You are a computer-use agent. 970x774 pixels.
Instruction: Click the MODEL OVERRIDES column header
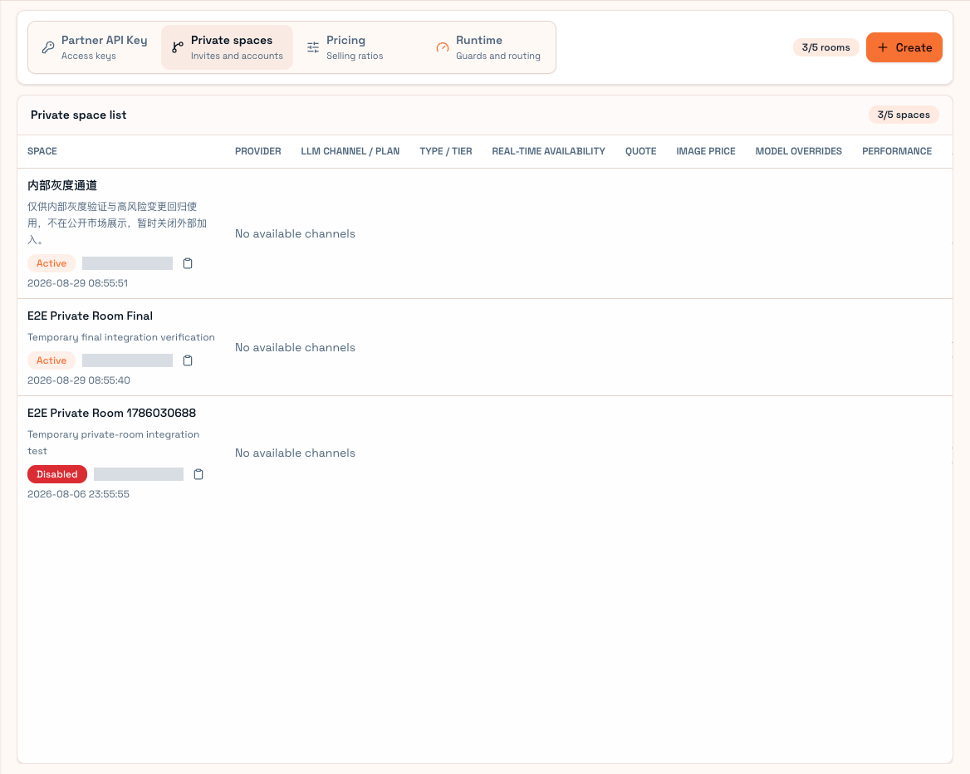click(x=799, y=152)
